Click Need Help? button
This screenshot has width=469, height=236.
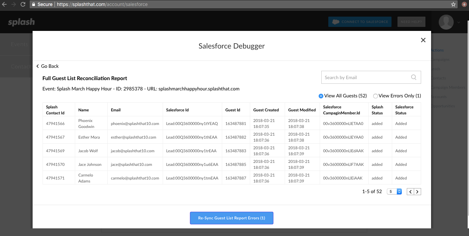411,22
